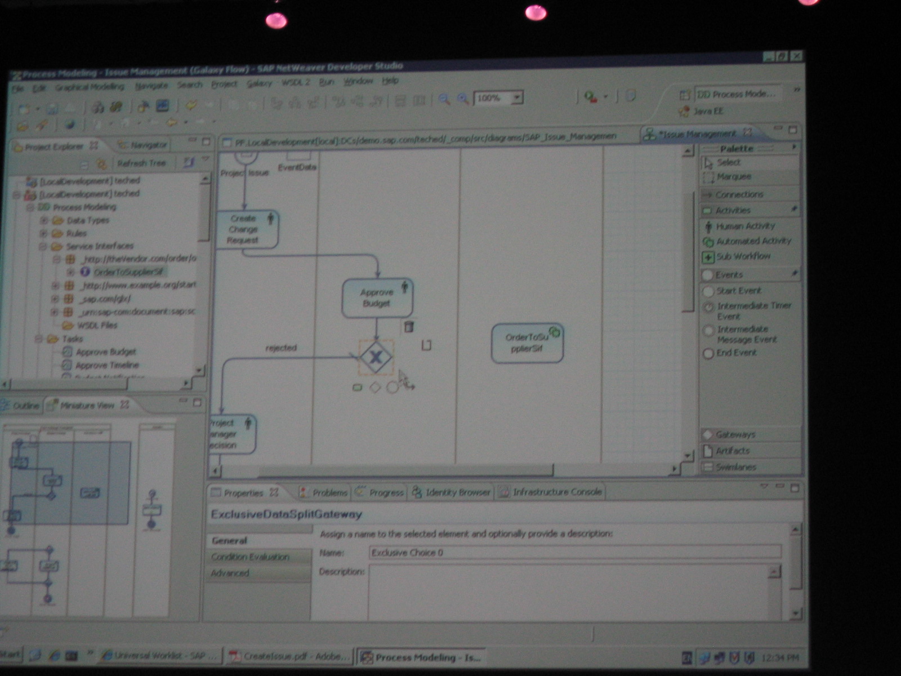Image resolution: width=901 pixels, height=676 pixels.
Task: Open the Window menu
Action: point(358,81)
